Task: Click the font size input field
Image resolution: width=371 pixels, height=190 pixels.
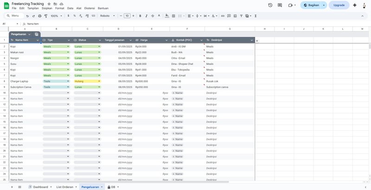Action: (127, 16)
